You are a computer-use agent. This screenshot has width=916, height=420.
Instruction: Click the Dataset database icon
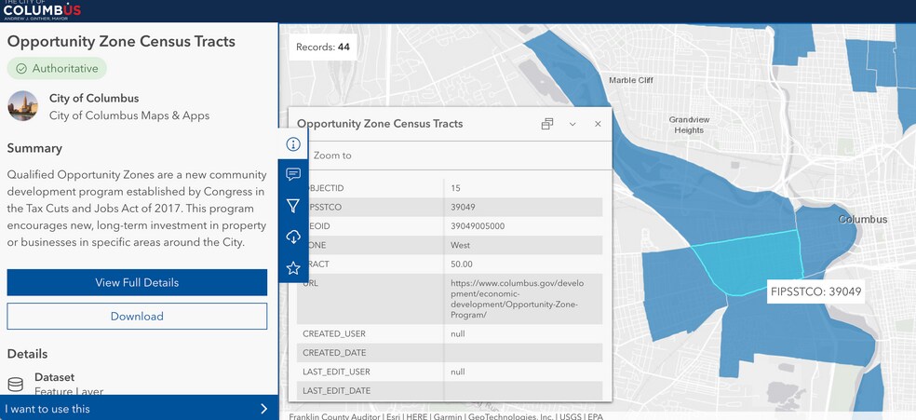point(15,384)
